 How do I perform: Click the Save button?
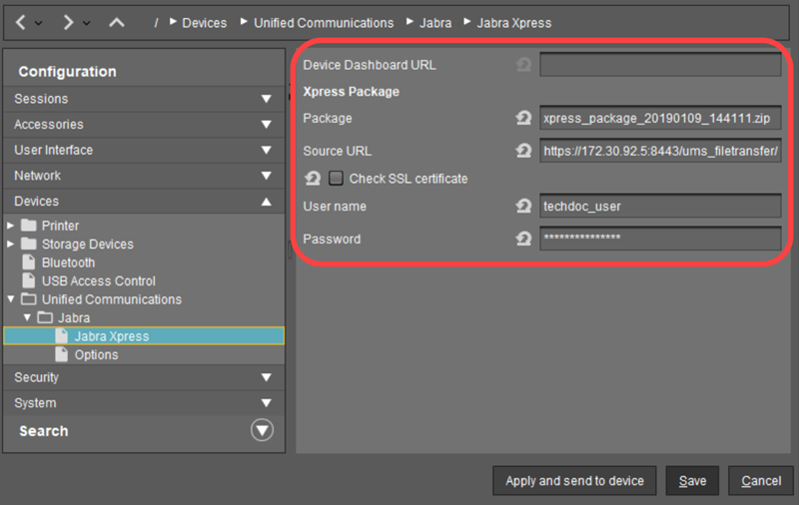tap(692, 481)
